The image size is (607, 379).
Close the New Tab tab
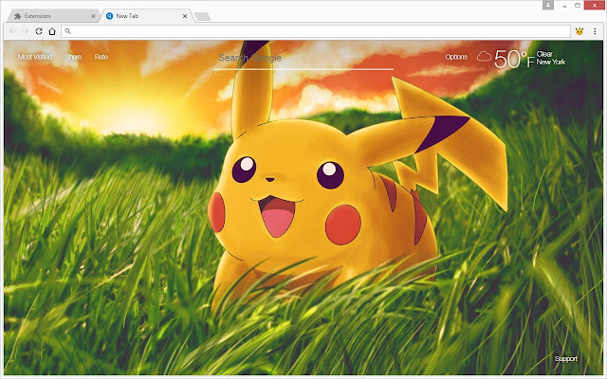pyautogui.click(x=185, y=16)
